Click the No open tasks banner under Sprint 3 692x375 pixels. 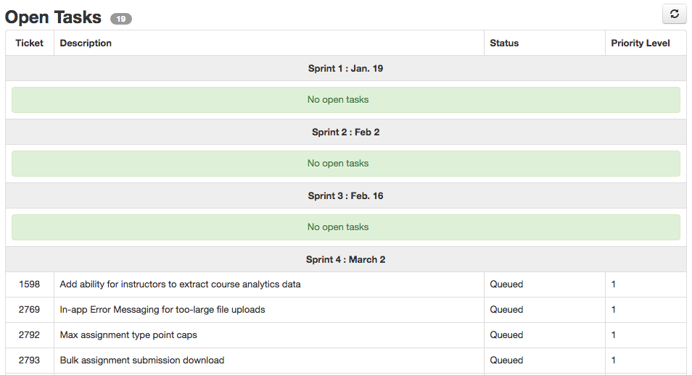point(345,227)
